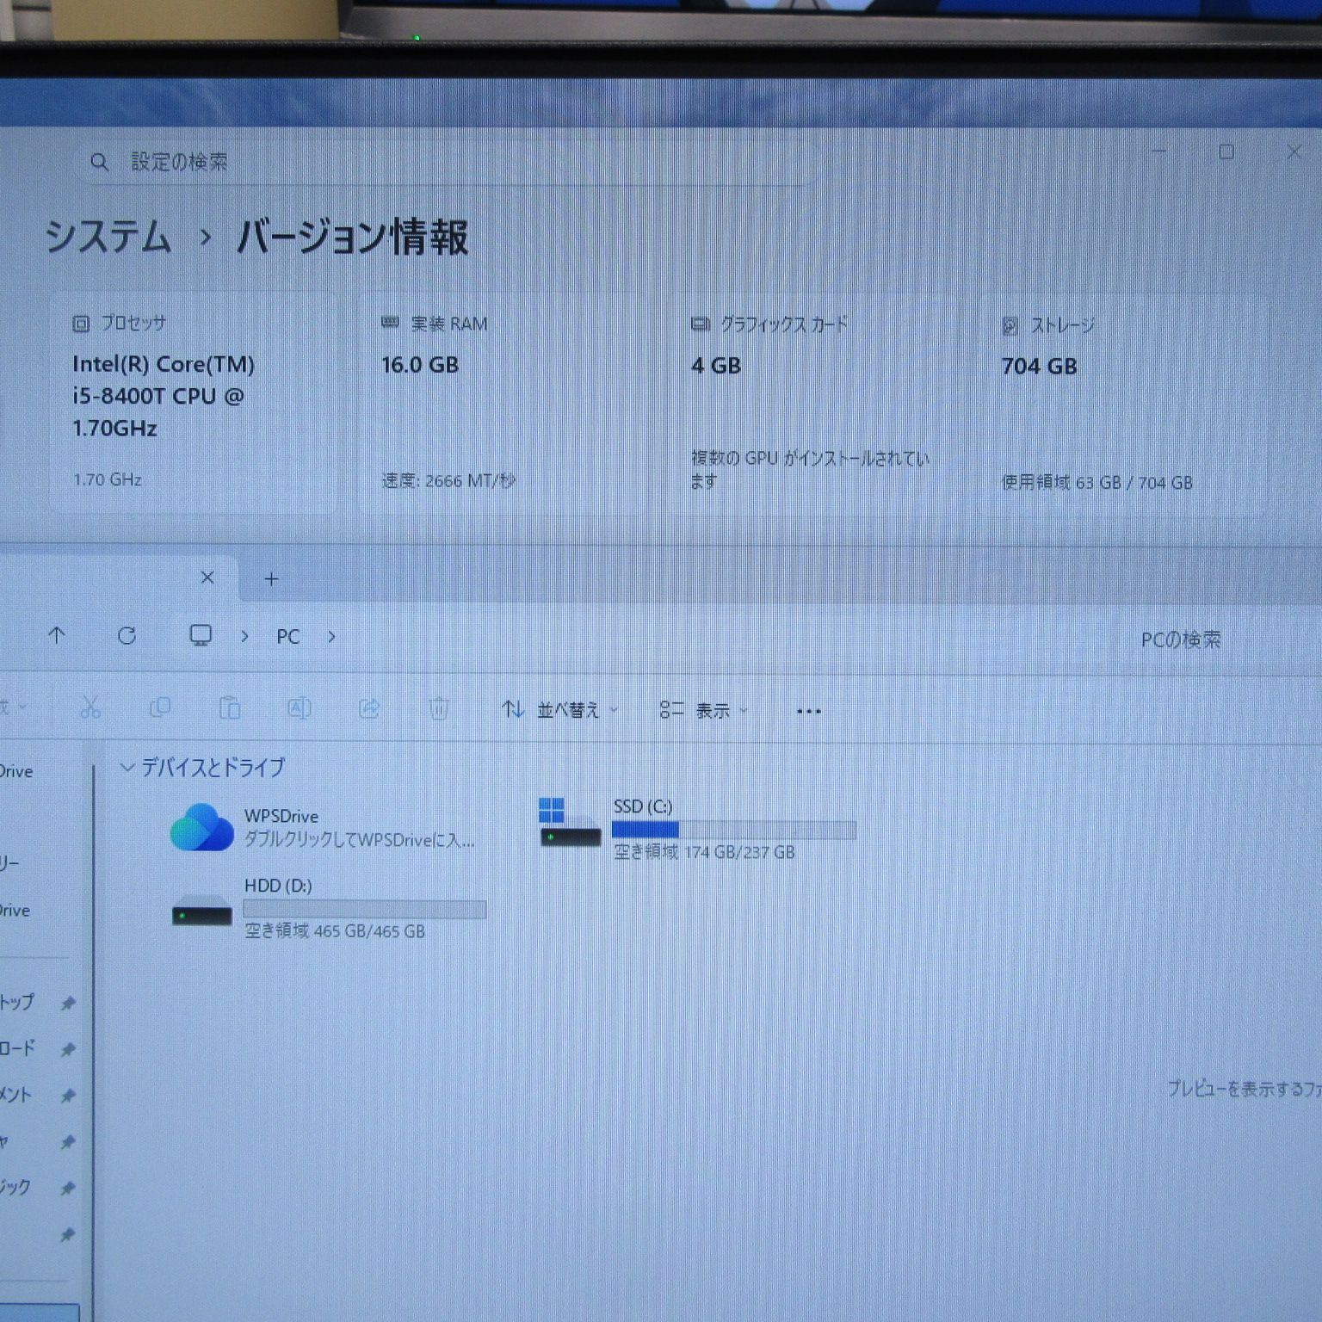Click the Paste clipboard toolbar icon
The height and width of the screenshot is (1322, 1322).
(230, 708)
